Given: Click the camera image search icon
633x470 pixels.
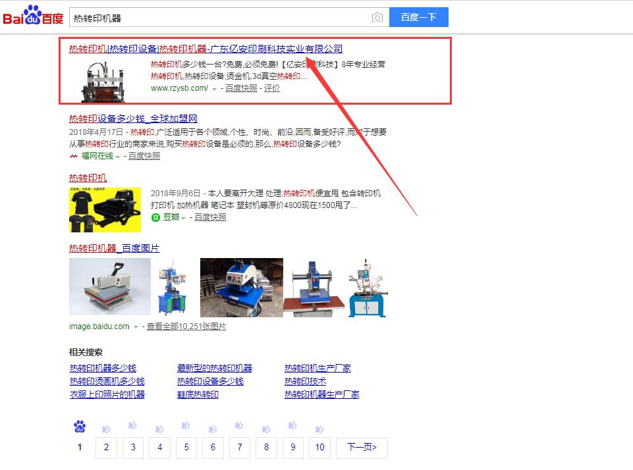Looking at the screenshot, I should (377, 18).
